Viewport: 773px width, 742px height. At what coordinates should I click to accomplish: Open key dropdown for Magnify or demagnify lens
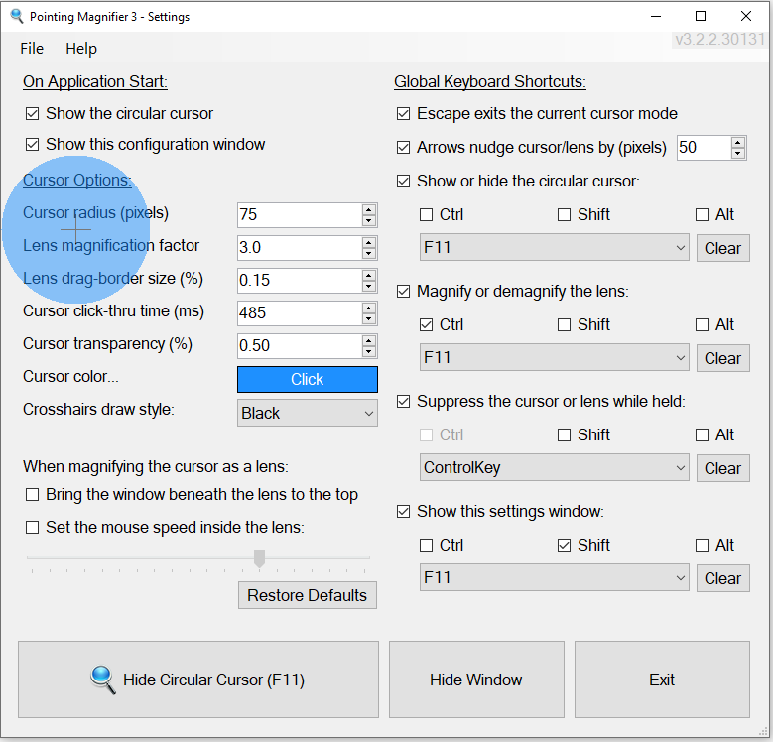554,357
